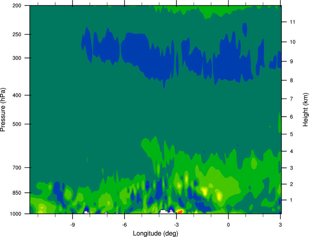Click the 2 km height label
The image size is (309, 237).
[292, 184]
